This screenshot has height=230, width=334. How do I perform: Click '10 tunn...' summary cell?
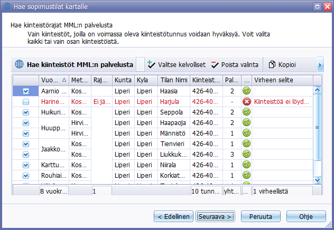(x=207, y=191)
